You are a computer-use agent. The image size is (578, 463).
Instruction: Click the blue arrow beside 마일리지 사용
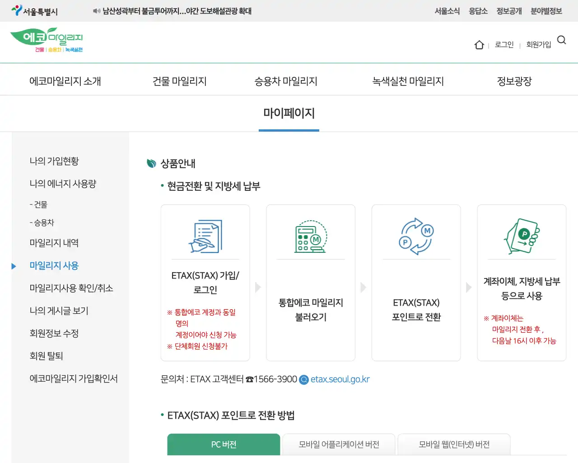pyautogui.click(x=14, y=266)
